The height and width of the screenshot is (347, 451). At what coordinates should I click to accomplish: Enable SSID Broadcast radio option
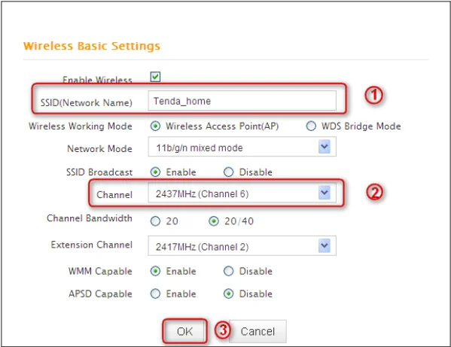point(155,172)
